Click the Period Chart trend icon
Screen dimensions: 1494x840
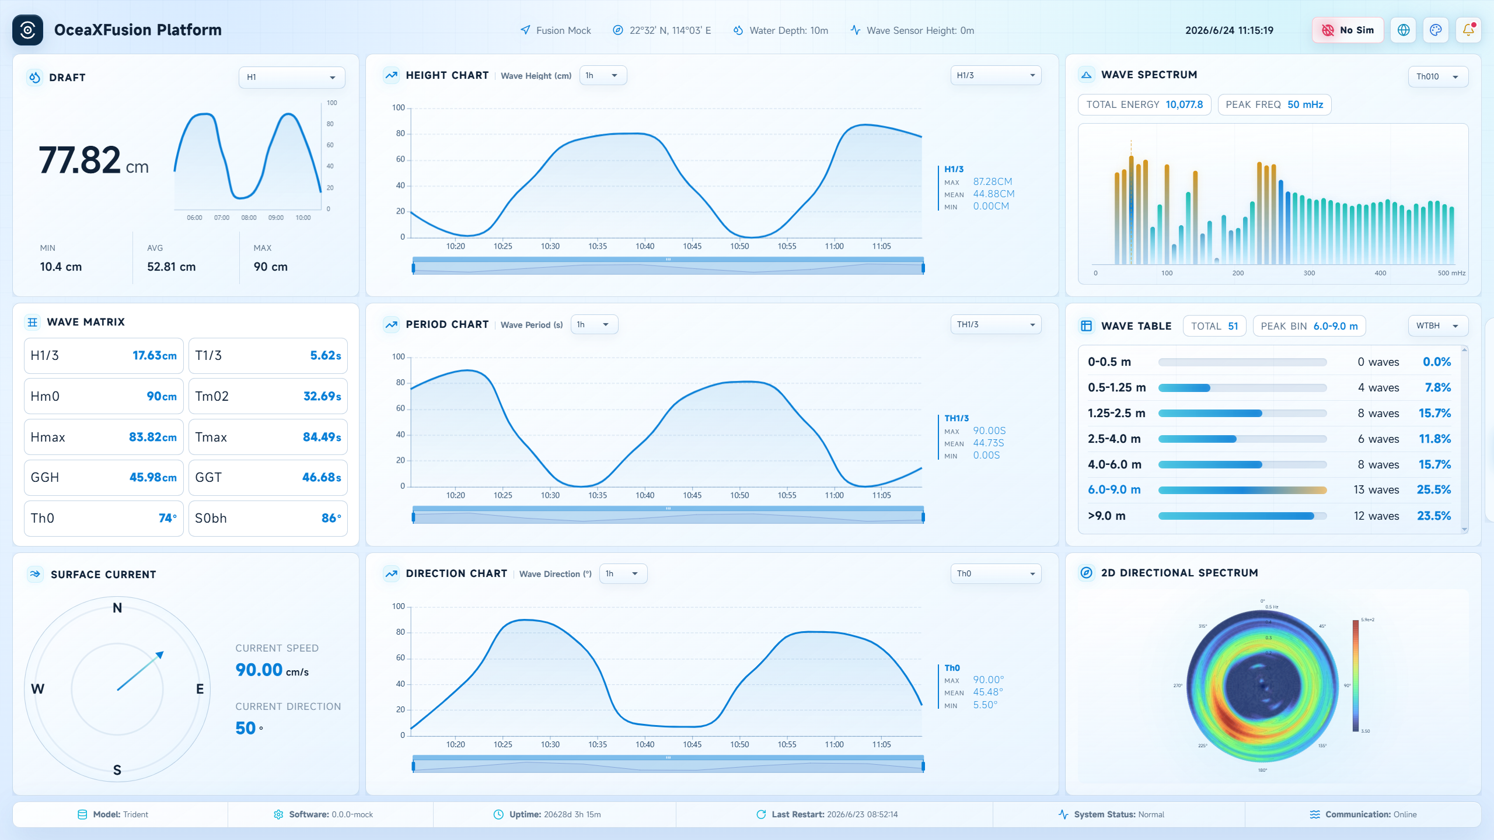(391, 324)
